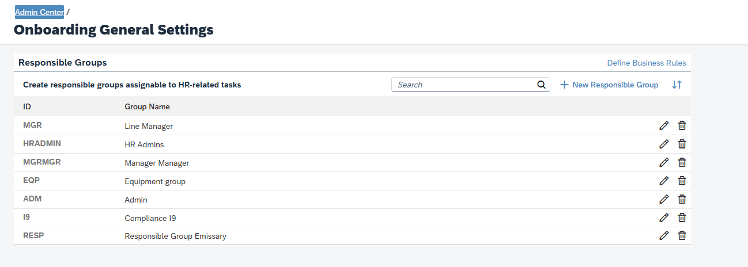Viewport: 748px width, 267px height.
Task: Click the magnifier search icon
Action: pyautogui.click(x=541, y=85)
